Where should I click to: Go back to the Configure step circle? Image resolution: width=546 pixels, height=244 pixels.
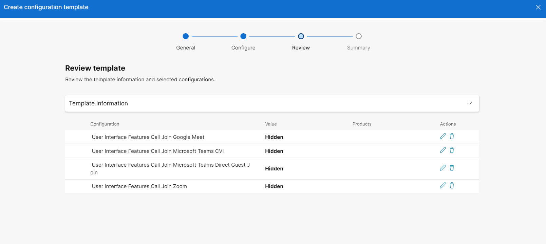[243, 36]
